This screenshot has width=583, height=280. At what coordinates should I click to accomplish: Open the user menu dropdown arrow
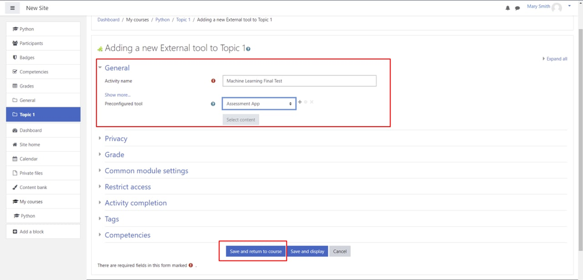point(569,6)
